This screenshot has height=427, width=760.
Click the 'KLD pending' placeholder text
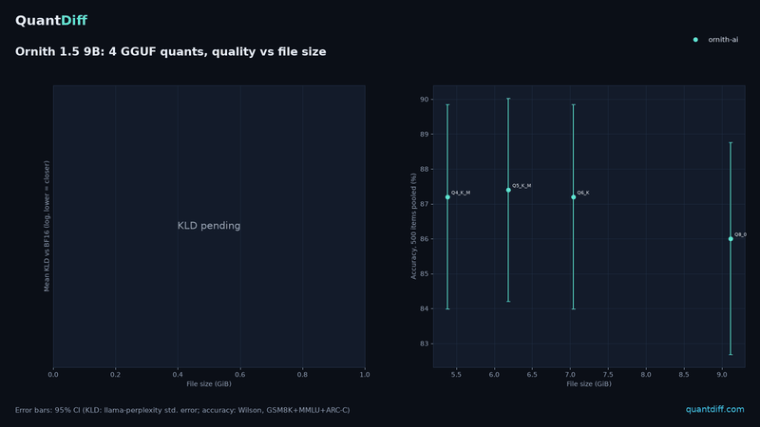pos(209,226)
